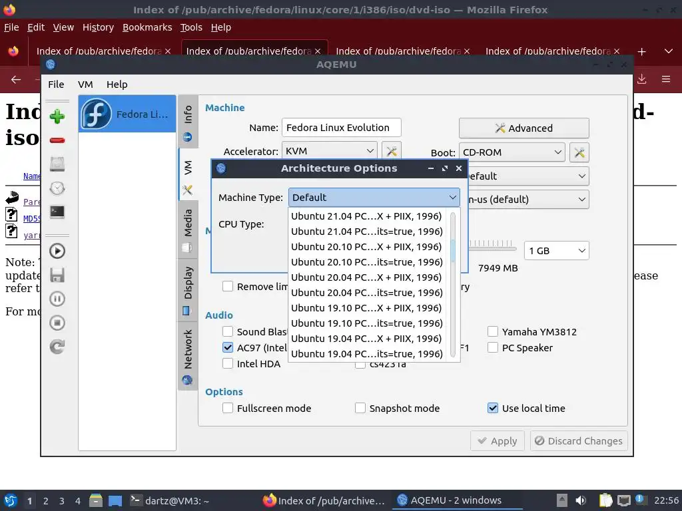Open a new Firefox tab with plus

[641, 51]
